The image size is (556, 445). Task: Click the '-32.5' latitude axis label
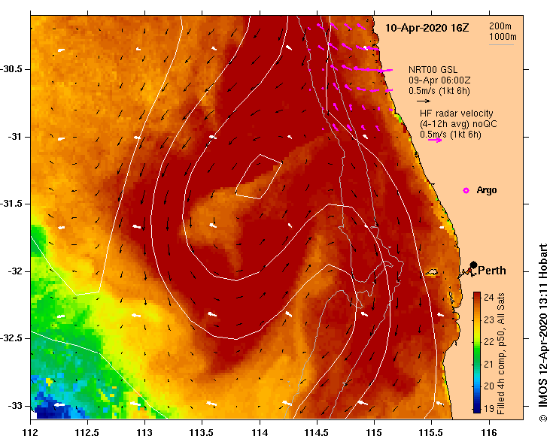click(11, 338)
